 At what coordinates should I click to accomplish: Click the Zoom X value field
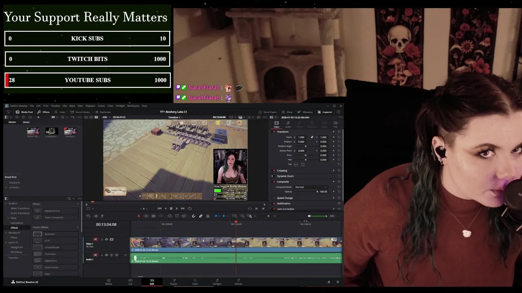[x=302, y=137]
